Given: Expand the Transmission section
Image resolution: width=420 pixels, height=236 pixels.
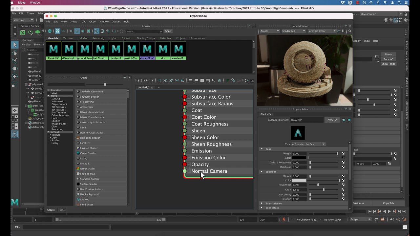Looking at the screenshot, I should click(x=262, y=204).
